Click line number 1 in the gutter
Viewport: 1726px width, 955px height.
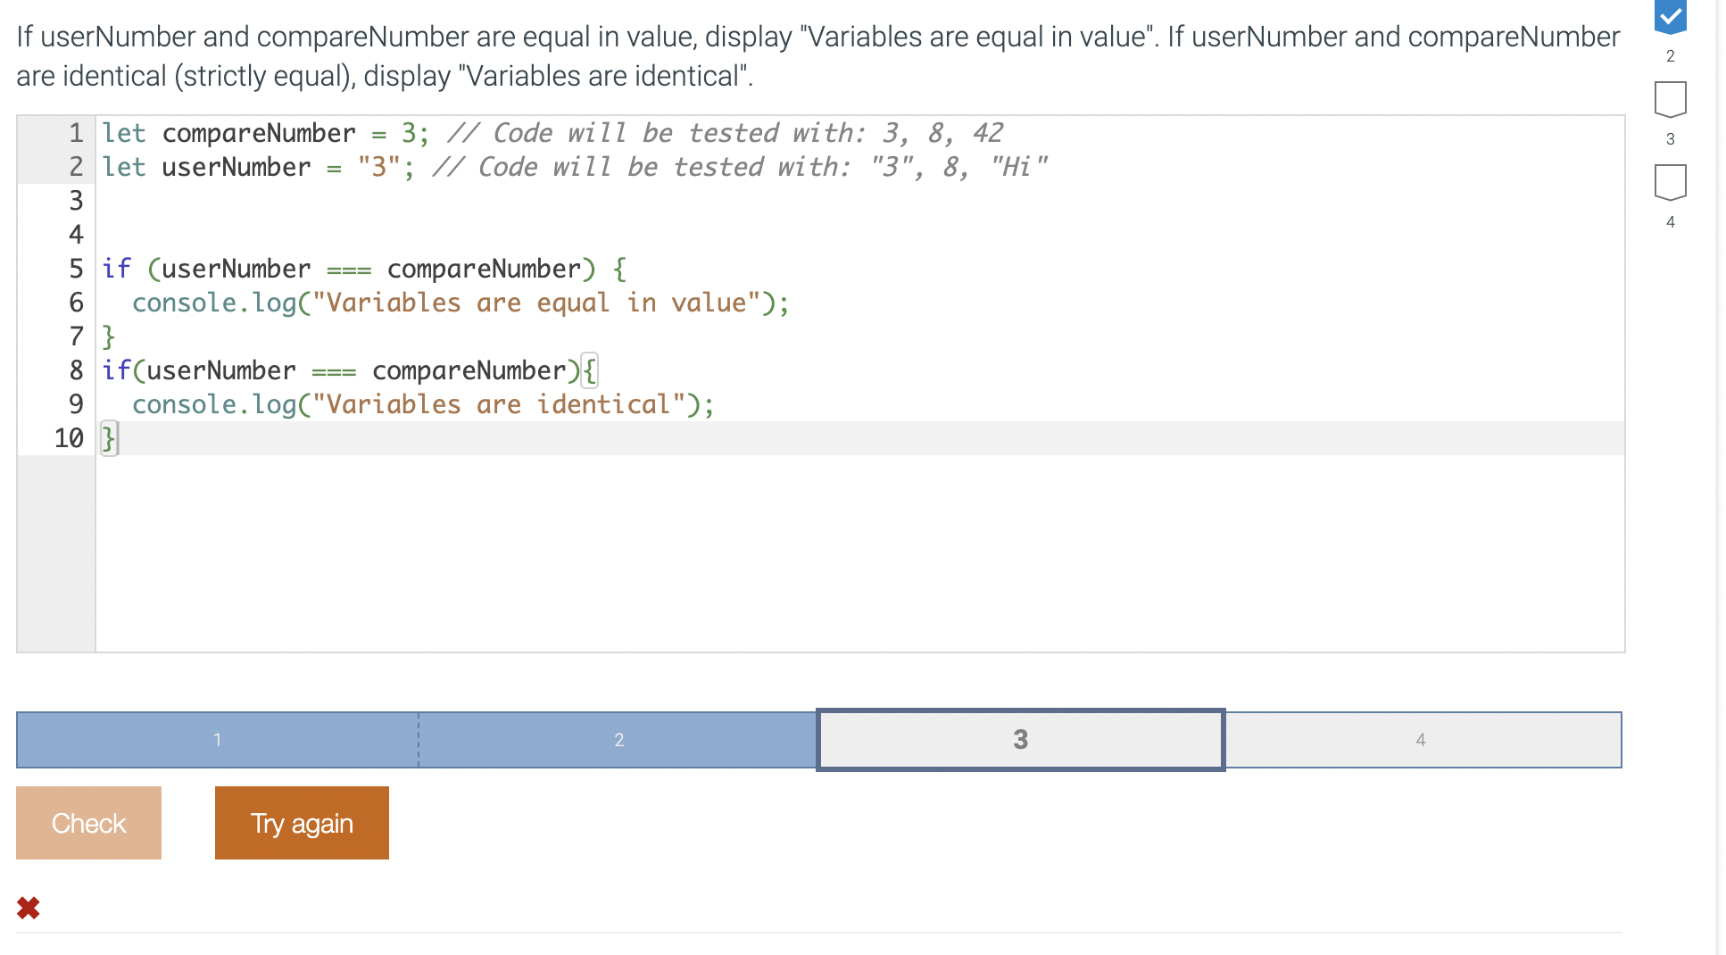(76, 132)
